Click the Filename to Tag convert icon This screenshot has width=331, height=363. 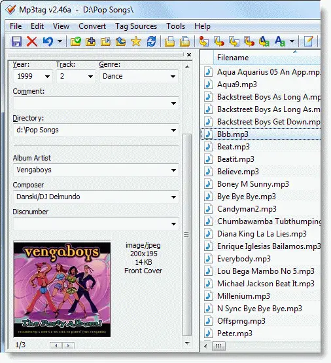click(219, 42)
